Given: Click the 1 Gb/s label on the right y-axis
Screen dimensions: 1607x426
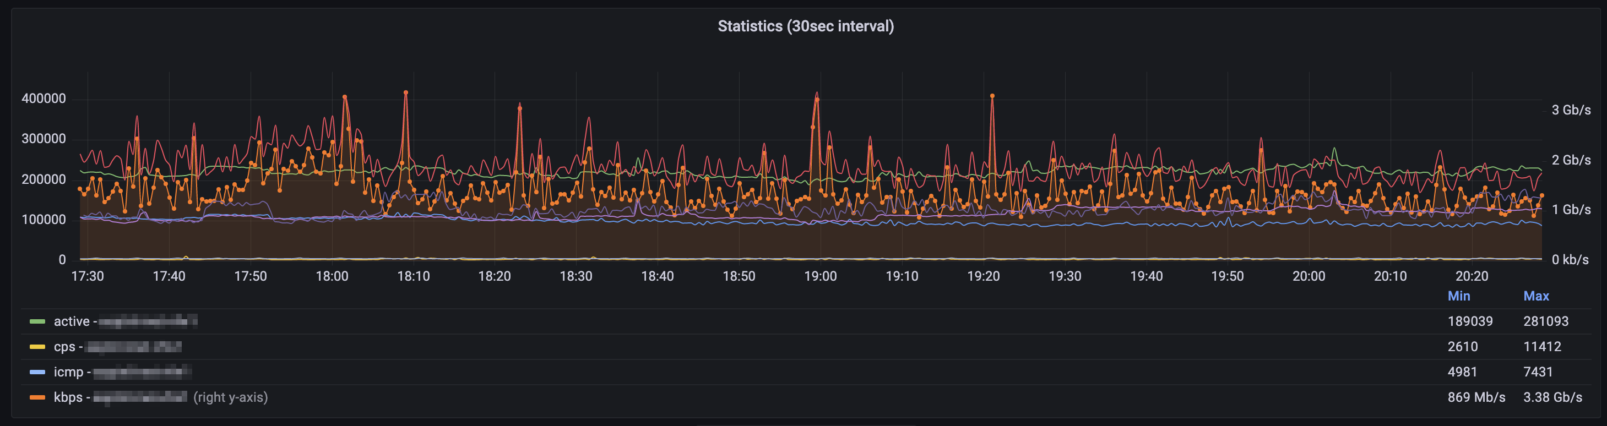Looking at the screenshot, I should [x=1571, y=210].
